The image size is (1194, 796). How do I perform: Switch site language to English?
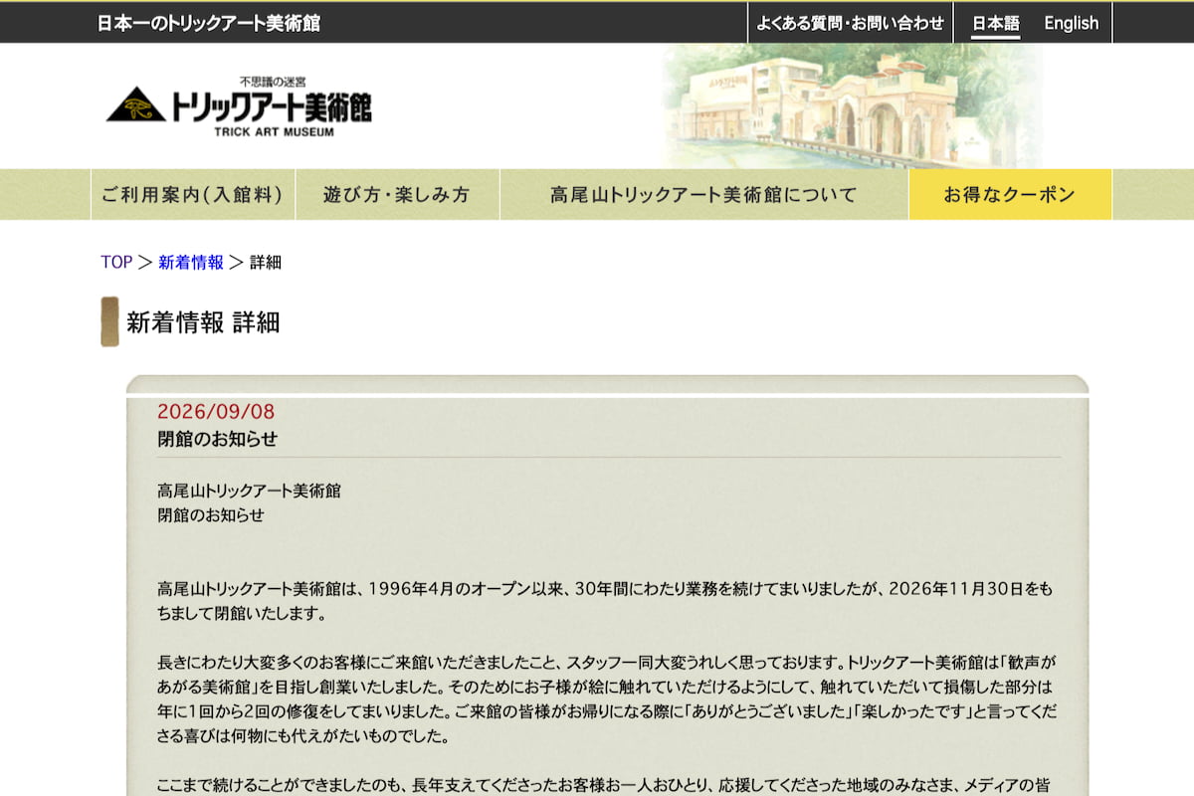1071,23
